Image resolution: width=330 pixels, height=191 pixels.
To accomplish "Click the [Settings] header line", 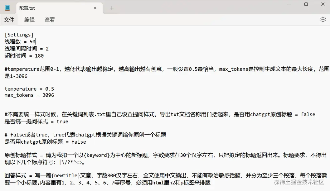I will point(19,35).
